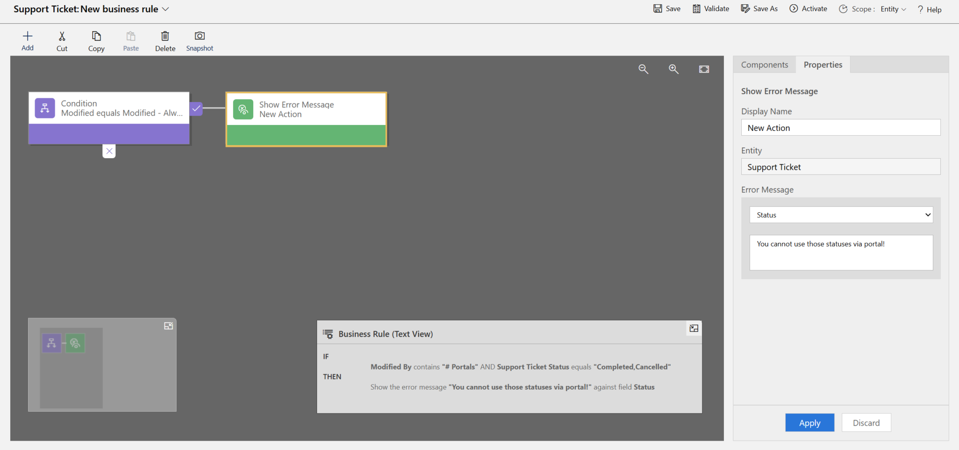Screen dimensions: 959x450
Task: Select the Properties tab
Action: tap(823, 64)
